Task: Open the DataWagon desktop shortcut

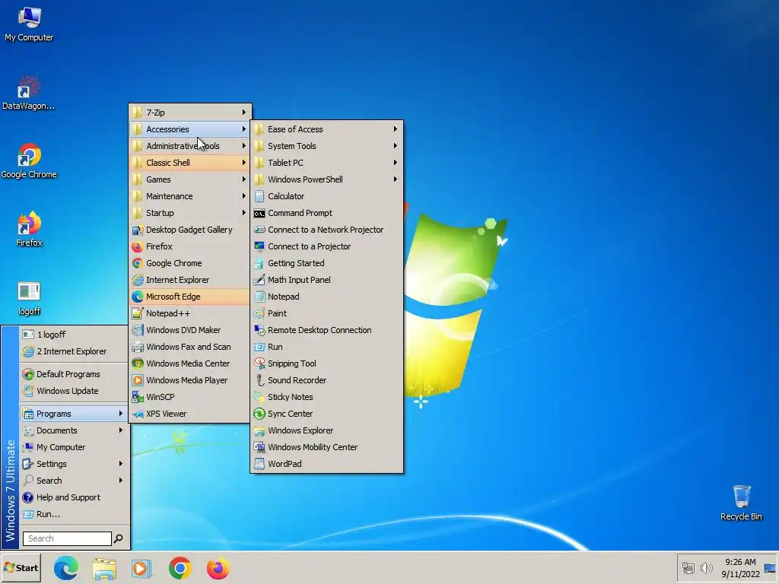Action: tap(28, 93)
